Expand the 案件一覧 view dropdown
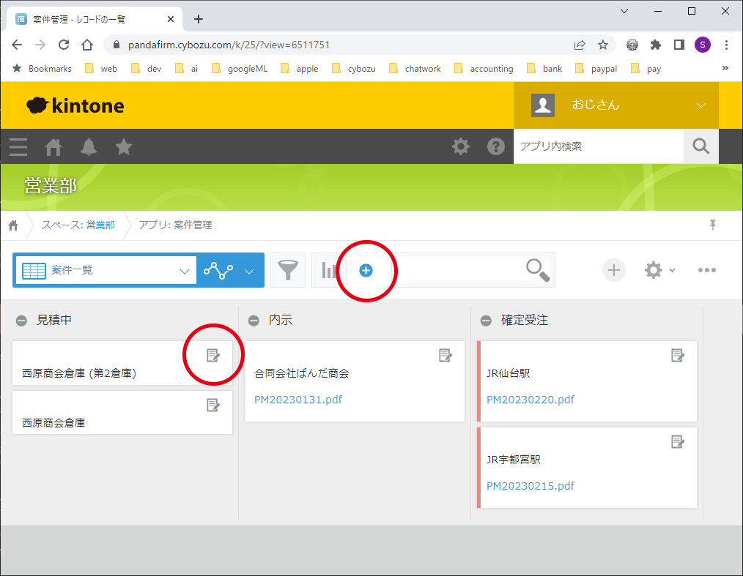Screen dimensions: 743x576 tap(184, 271)
